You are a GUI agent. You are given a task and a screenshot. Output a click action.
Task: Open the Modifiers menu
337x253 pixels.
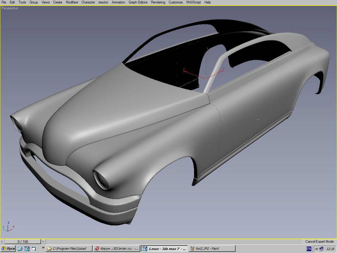click(72, 3)
